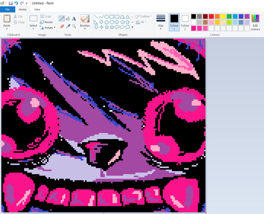Pick the yellow colour swatch
The image size is (264, 214).
(x=223, y=16)
